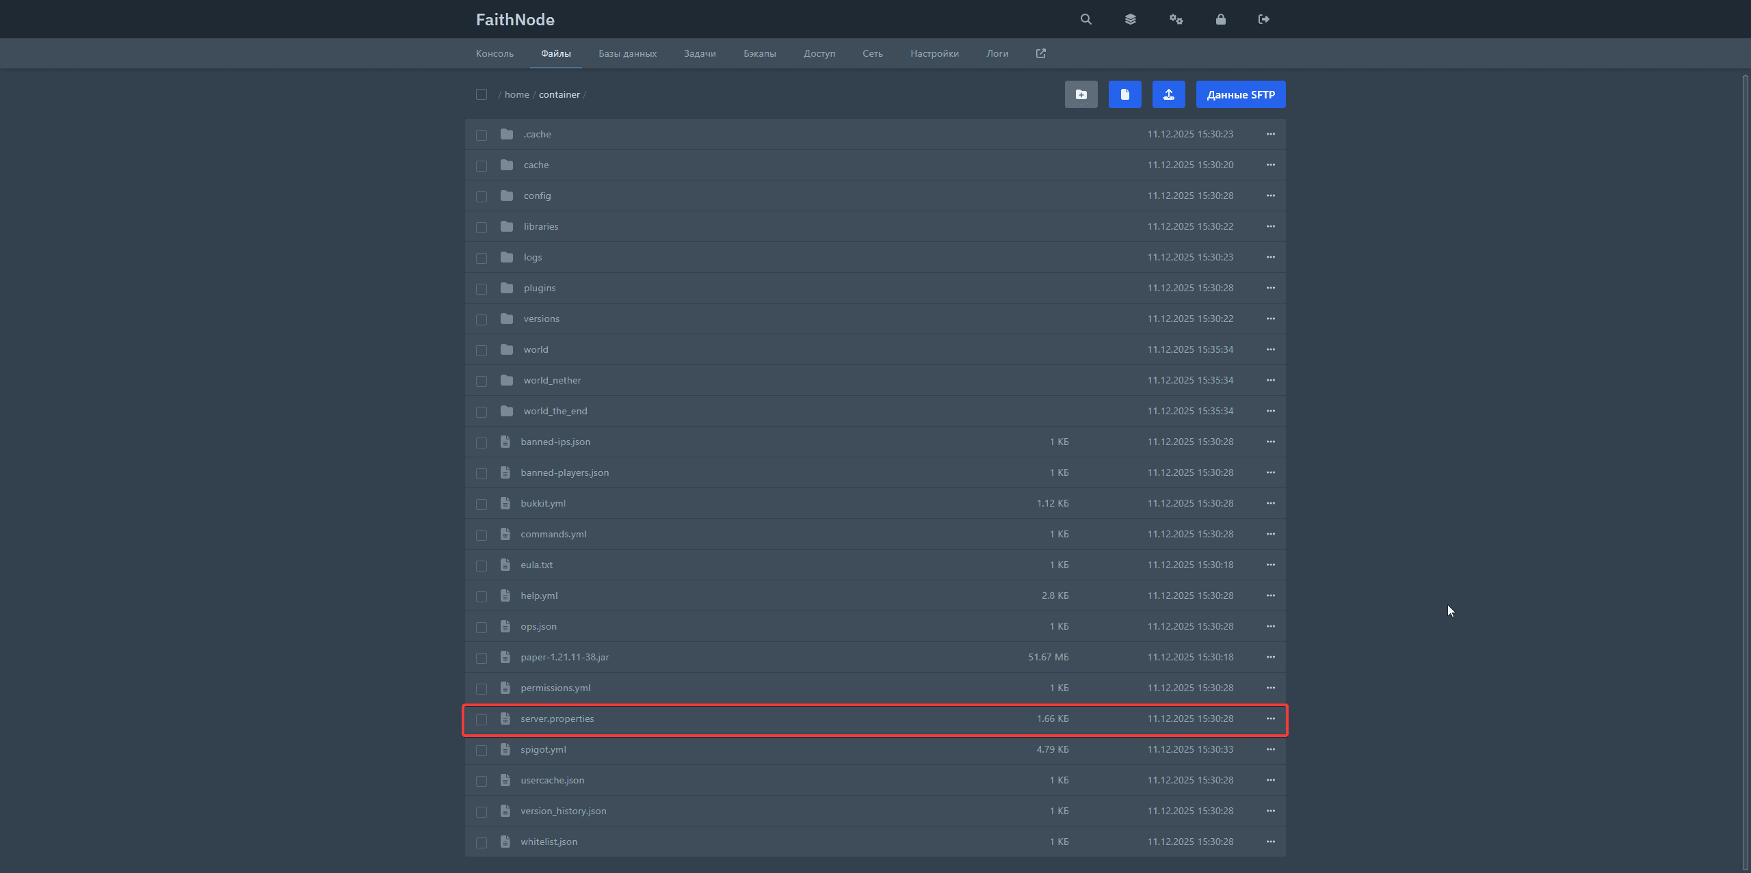Open three-dot menu for eula.txt
Image resolution: width=1751 pixels, height=873 pixels.
[x=1270, y=565]
